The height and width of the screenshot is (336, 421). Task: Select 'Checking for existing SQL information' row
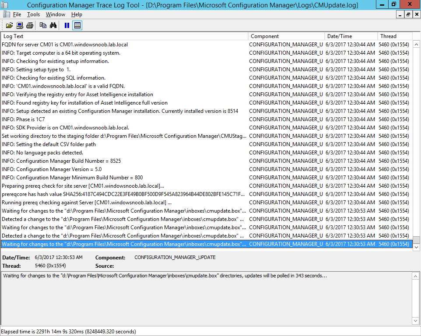pos(207,78)
